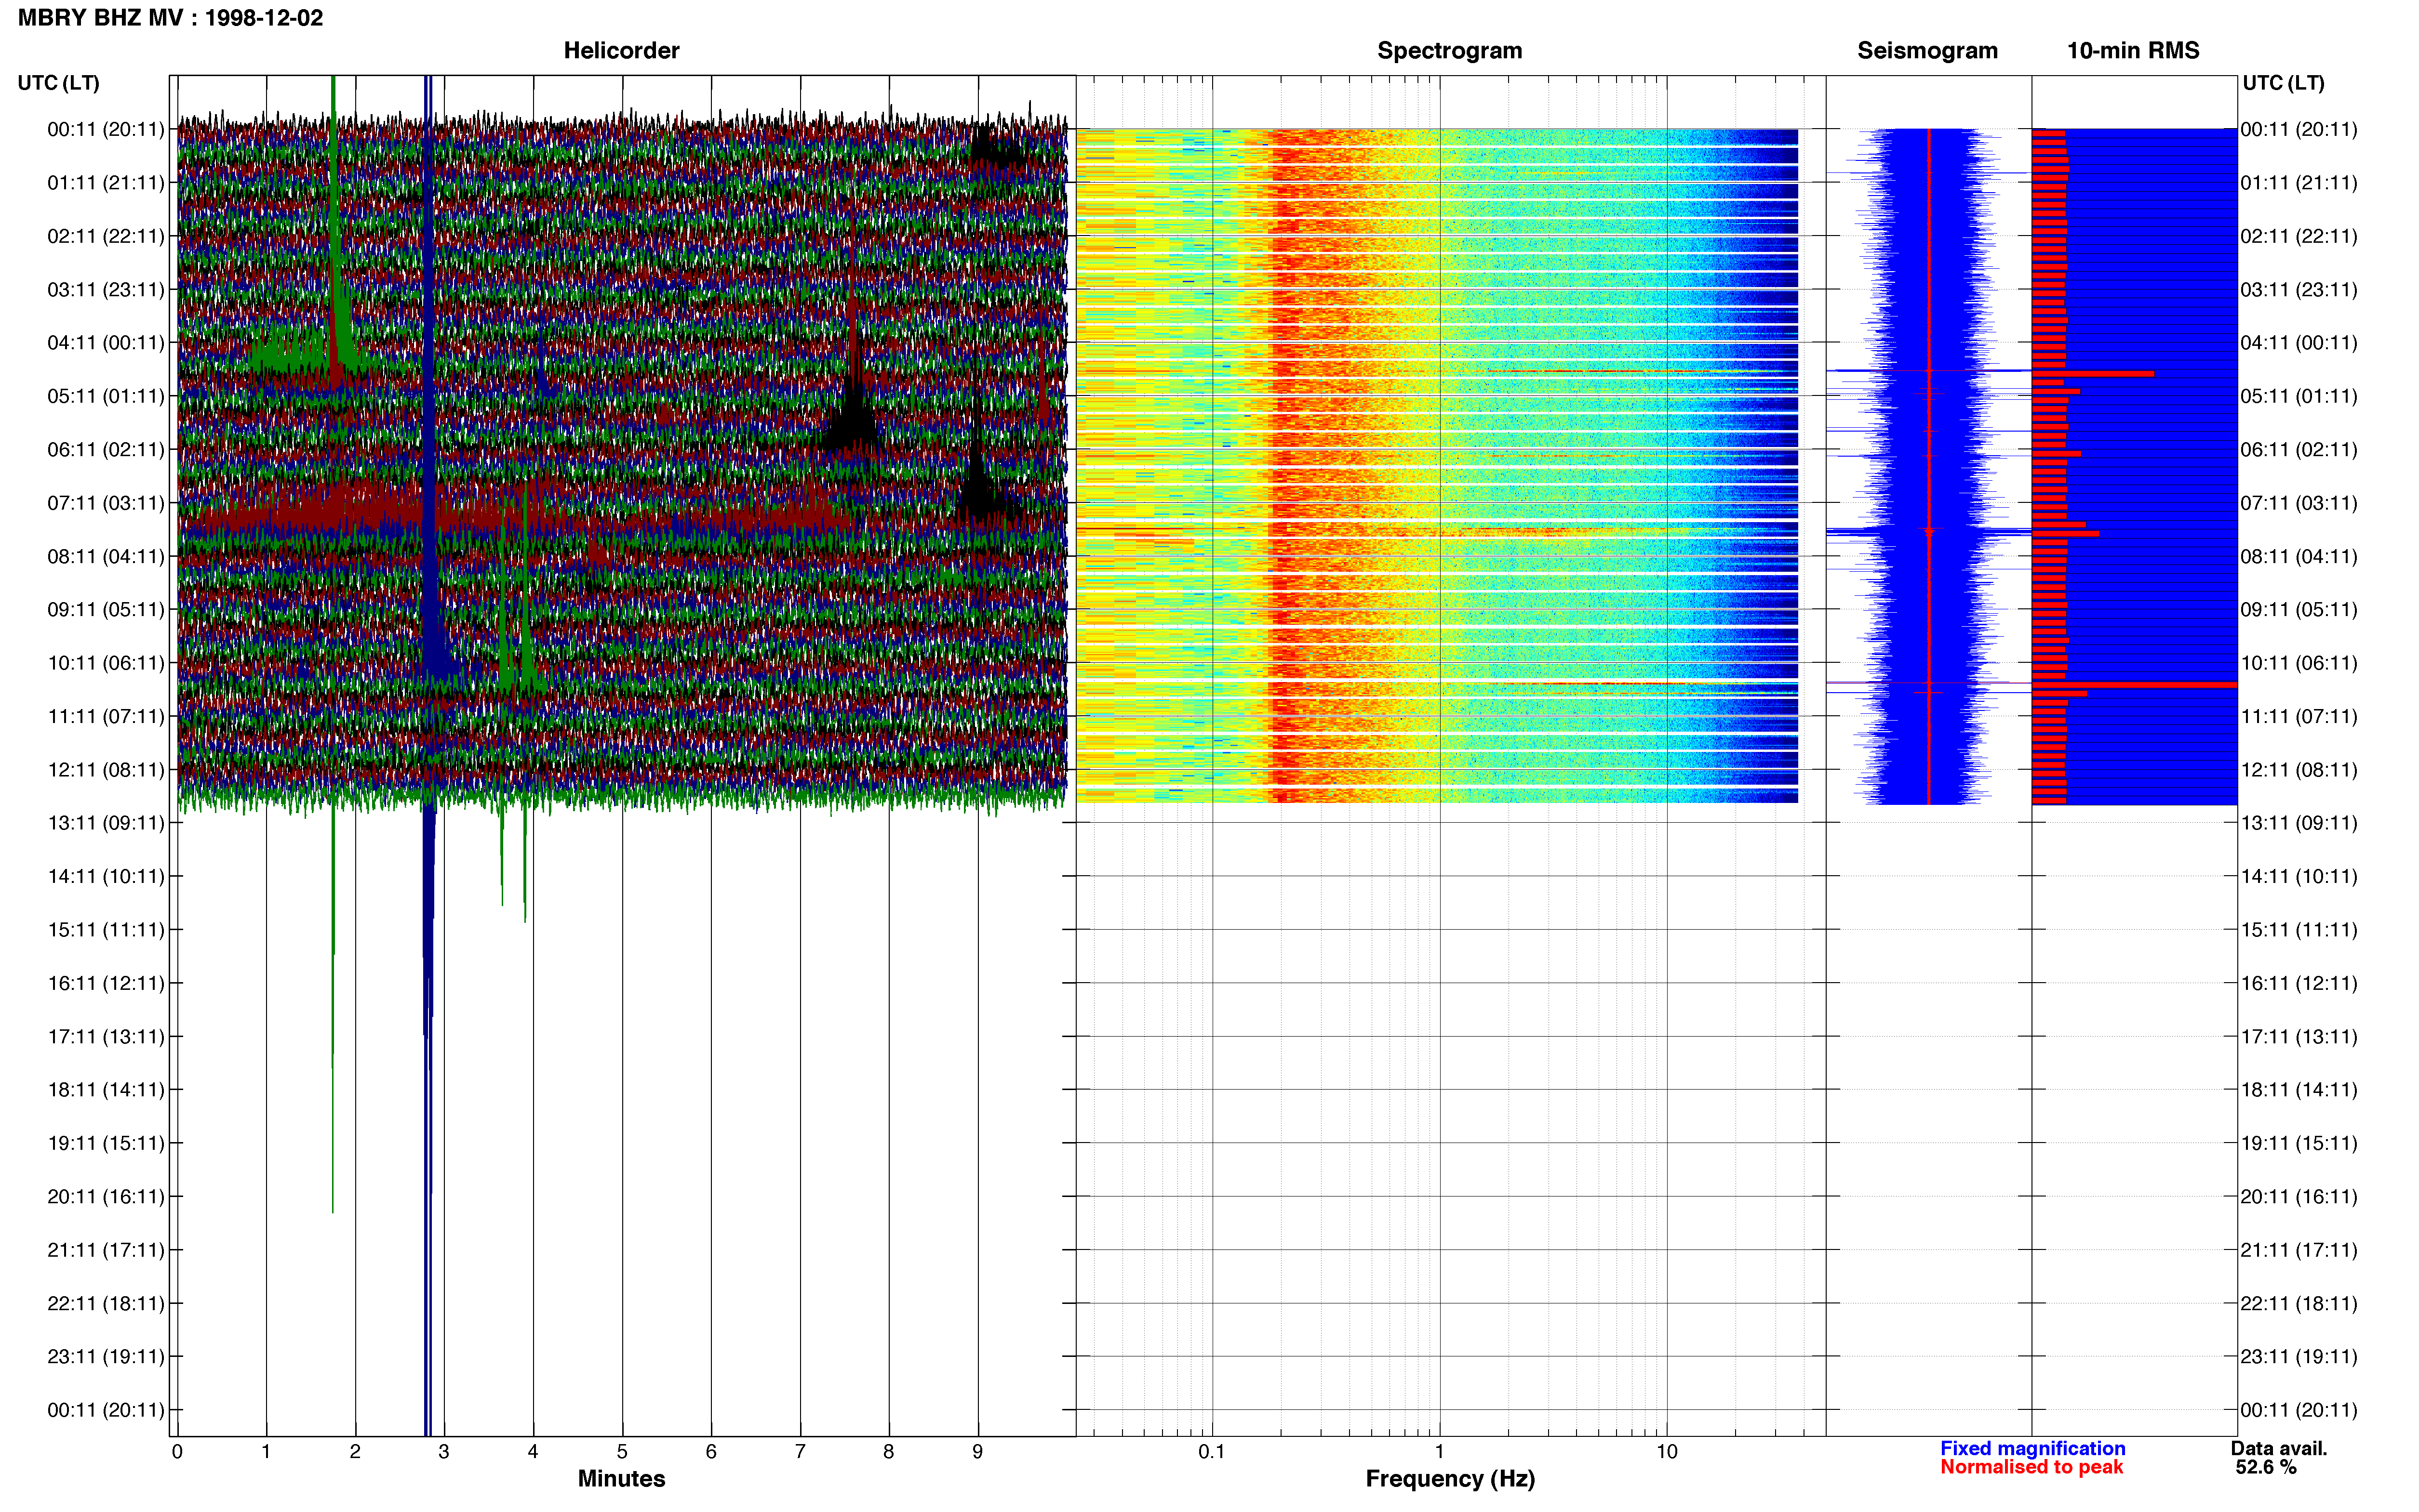Click the '0' tick on the Minutes axis
The height and width of the screenshot is (1512, 2419).
(177, 1452)
